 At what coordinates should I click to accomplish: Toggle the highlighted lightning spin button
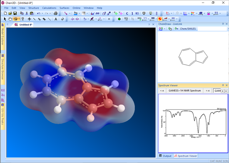click(160, 19)
